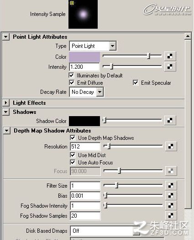Screen dimensions: 194x240
Task: Click the purple light Color swatch
Action: point(84,57)
